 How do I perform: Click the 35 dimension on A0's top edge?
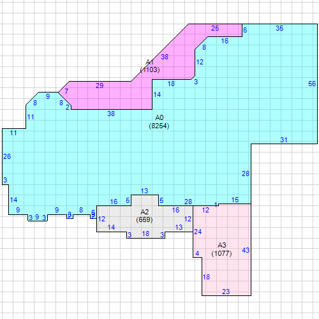279,28
